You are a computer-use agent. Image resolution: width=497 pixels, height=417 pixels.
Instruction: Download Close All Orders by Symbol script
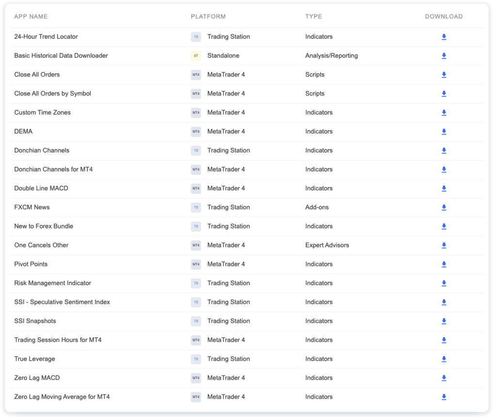[444, 94]
